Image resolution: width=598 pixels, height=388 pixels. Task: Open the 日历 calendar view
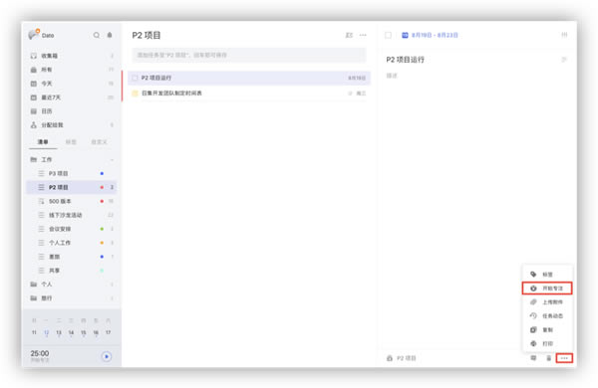tap(72, 111)
